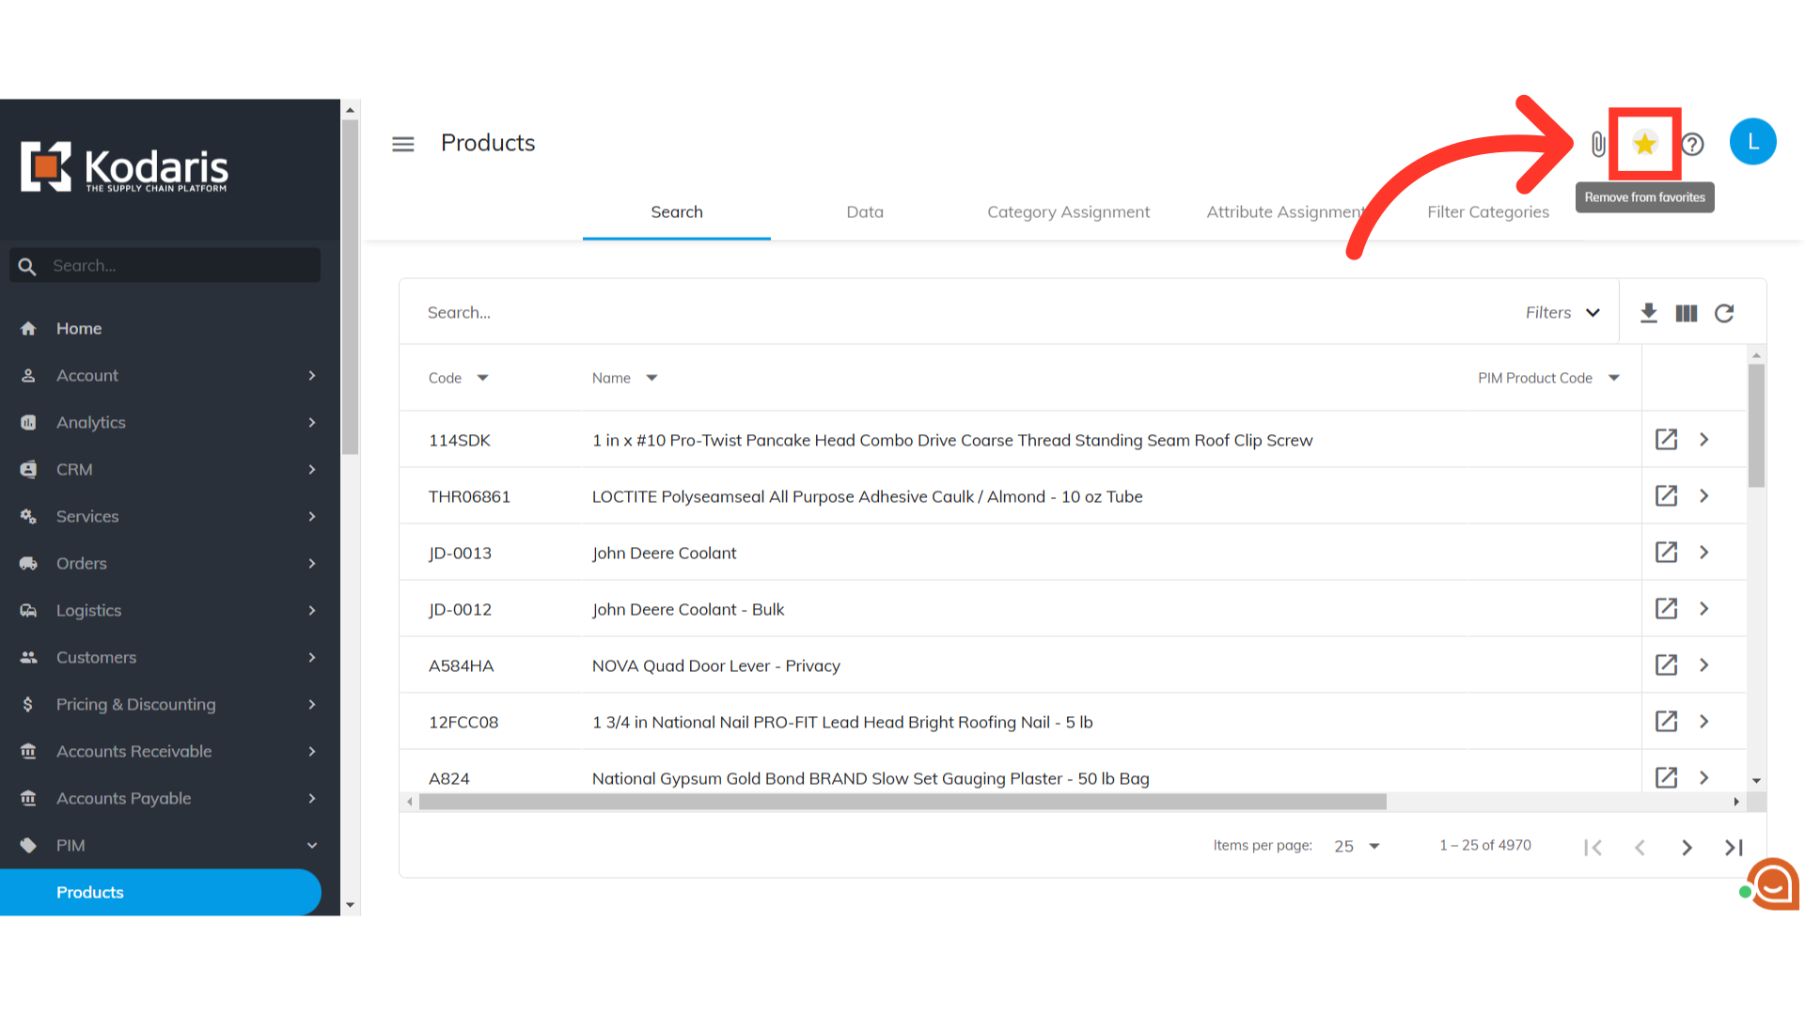Open the Category Assignment tab
1805x1015 pixels.
click(1068, 211)
